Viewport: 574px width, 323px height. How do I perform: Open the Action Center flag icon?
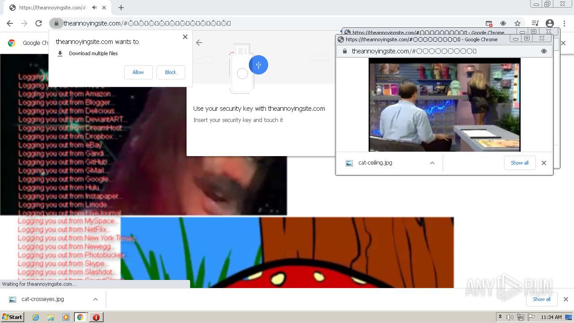pyautogui.click(x=531, y=317)
